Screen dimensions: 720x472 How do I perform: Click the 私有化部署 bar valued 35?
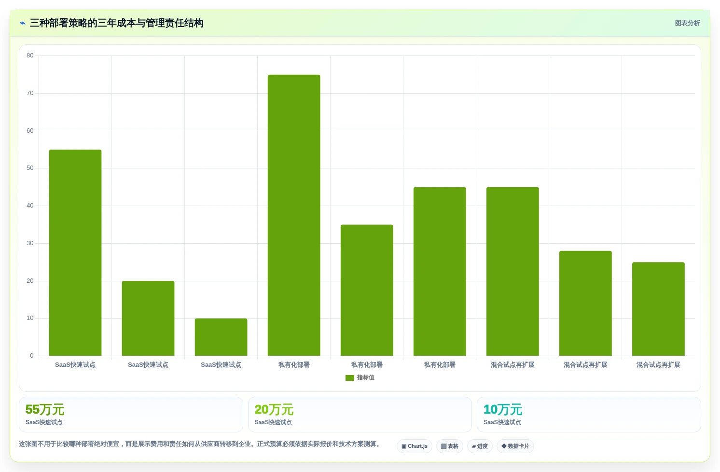367,291
